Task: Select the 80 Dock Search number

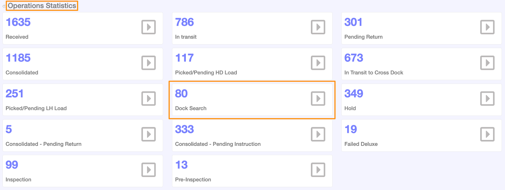Action: (181, 93)
